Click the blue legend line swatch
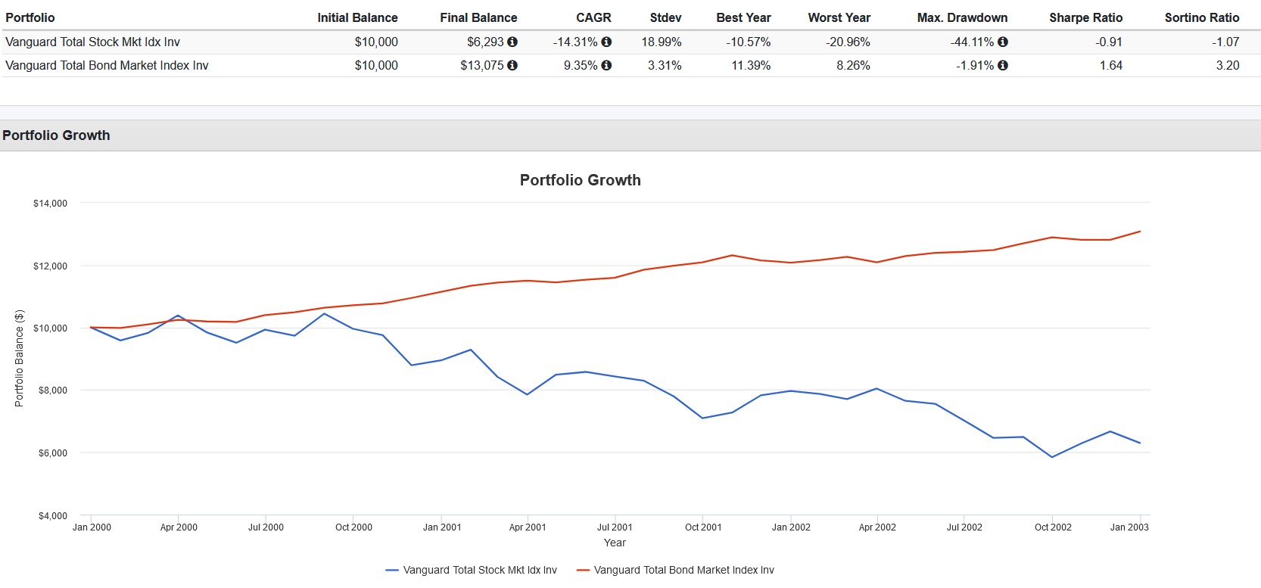 coord(392,571)
